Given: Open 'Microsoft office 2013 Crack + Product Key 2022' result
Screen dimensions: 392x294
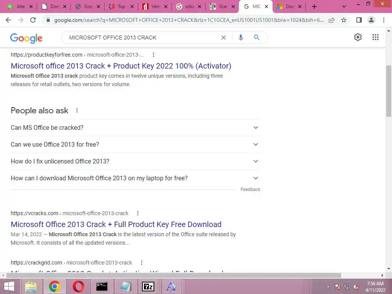Looking at the screenshot, I should coord(121,66).
